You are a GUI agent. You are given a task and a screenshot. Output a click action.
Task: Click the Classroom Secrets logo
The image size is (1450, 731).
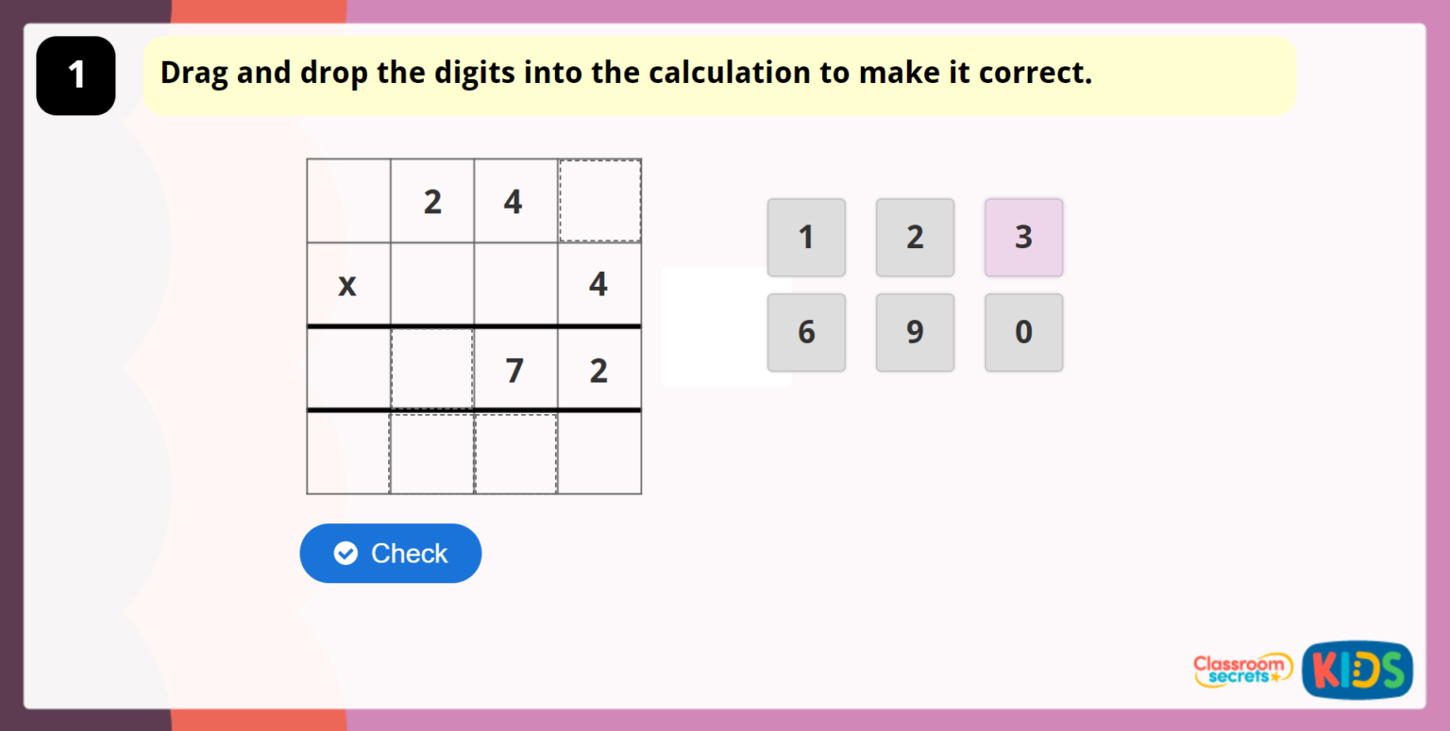tap(1242, 670)
